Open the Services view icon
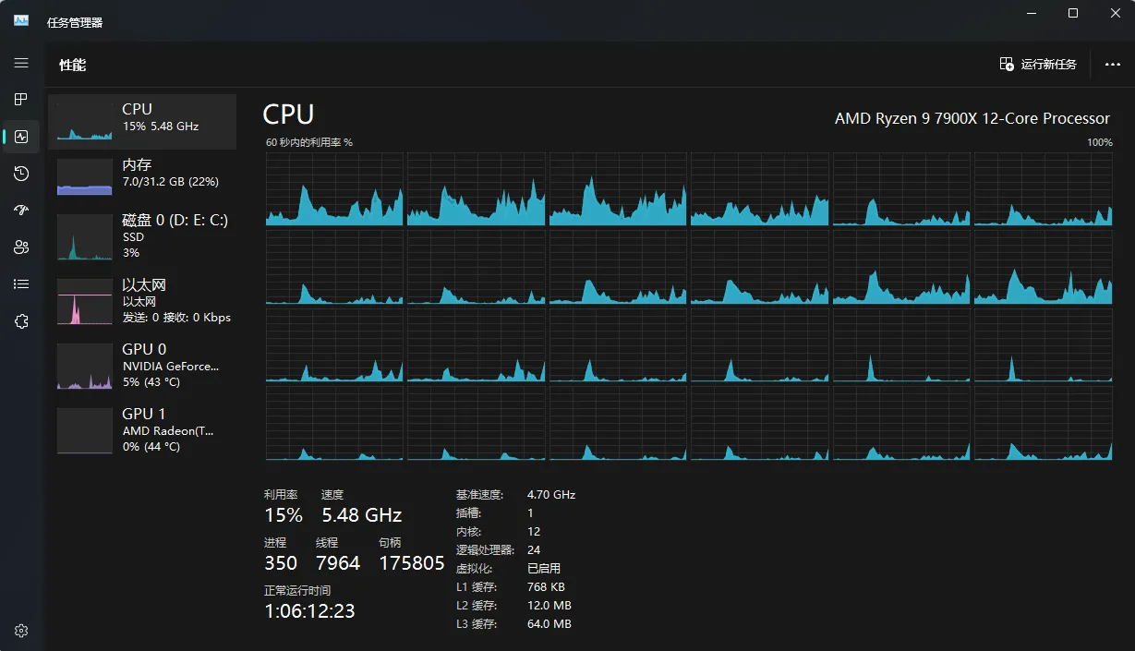 point(21,321)
